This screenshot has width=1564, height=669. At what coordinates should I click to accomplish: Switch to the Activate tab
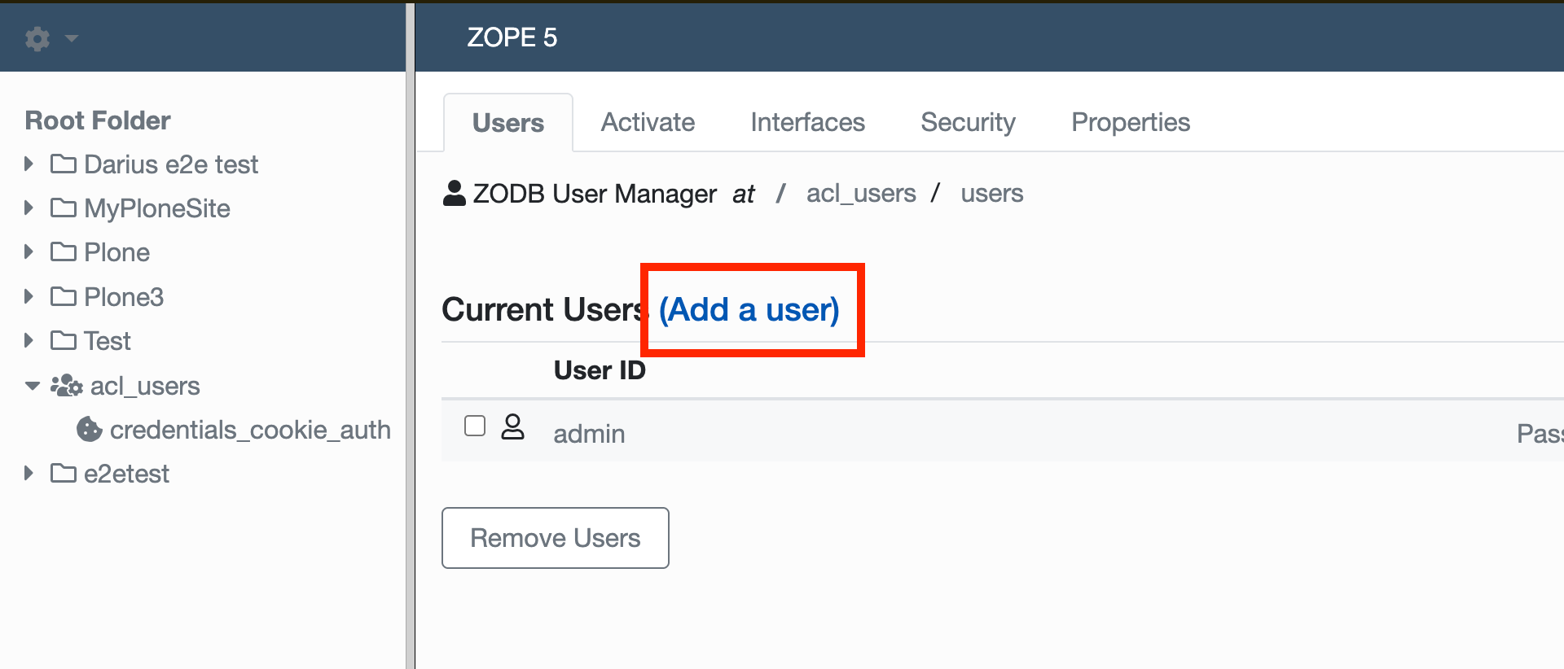coord(648,122)
